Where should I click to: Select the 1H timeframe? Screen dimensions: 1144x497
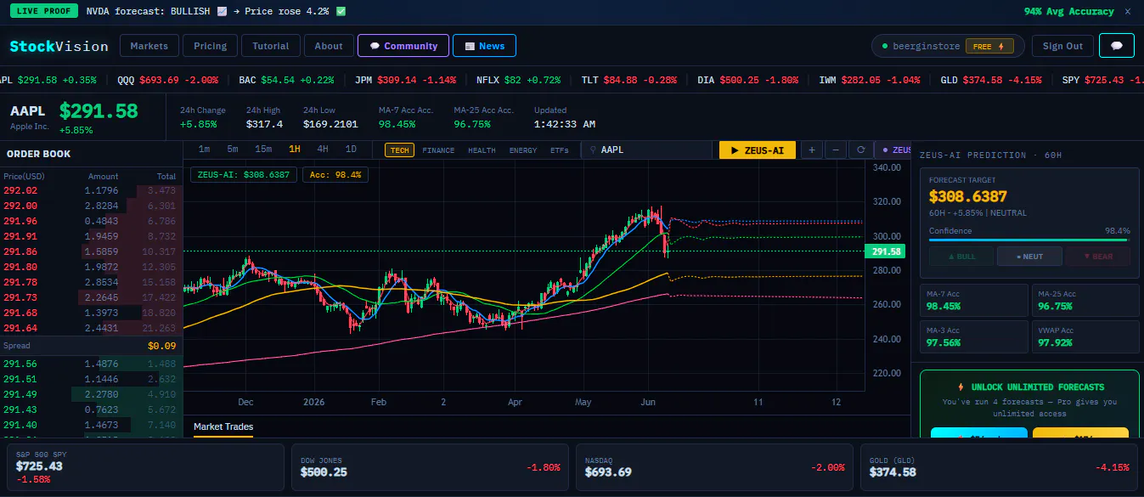point(295,150)
